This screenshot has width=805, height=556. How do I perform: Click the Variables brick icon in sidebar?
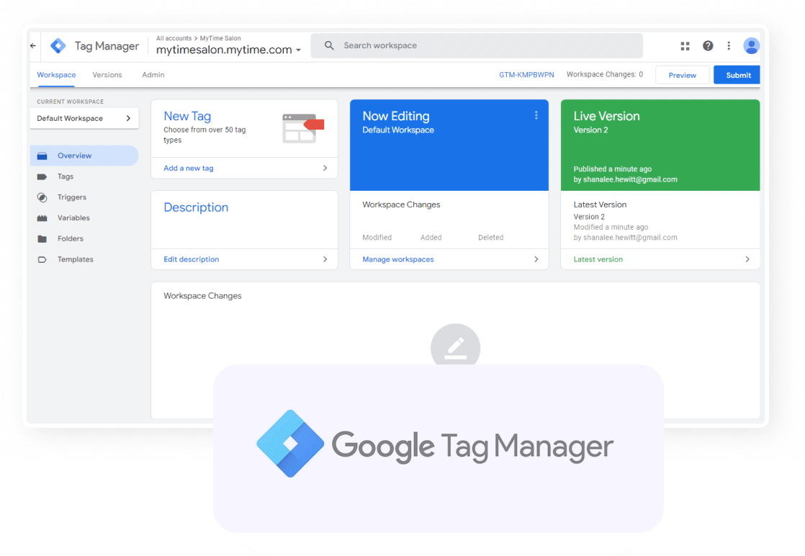[x=42, y=218]
